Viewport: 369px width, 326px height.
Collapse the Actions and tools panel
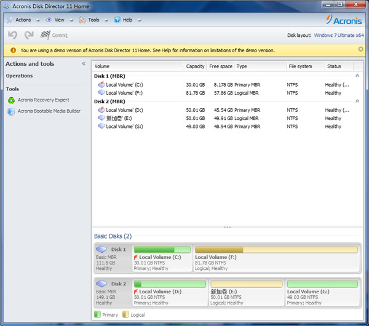[84, 63]
